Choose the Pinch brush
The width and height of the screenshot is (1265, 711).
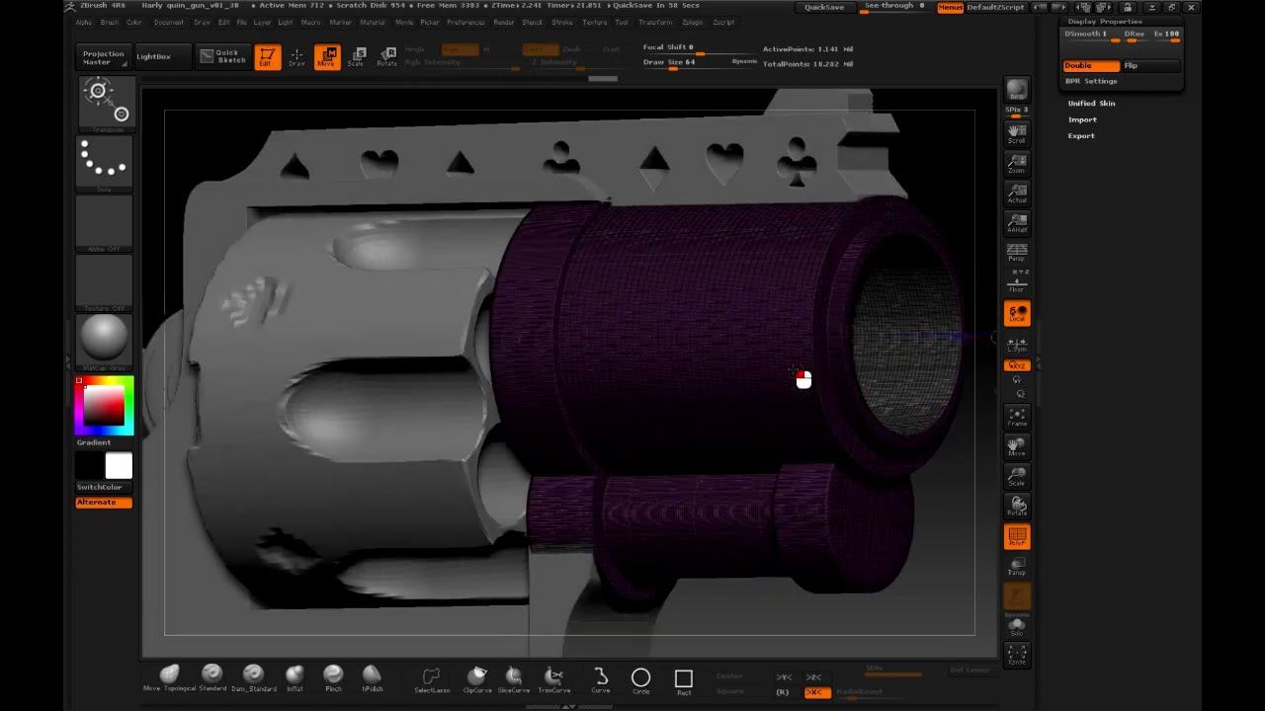(x=333, y=678)
